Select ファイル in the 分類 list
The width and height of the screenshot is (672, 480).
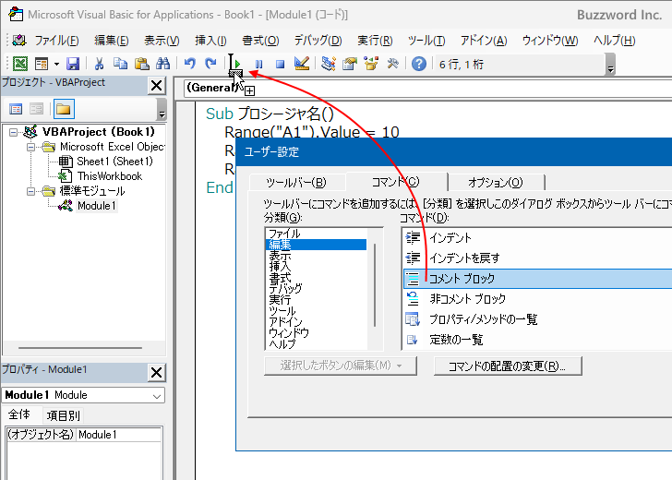pyautogui.click(x=316, y=234)
